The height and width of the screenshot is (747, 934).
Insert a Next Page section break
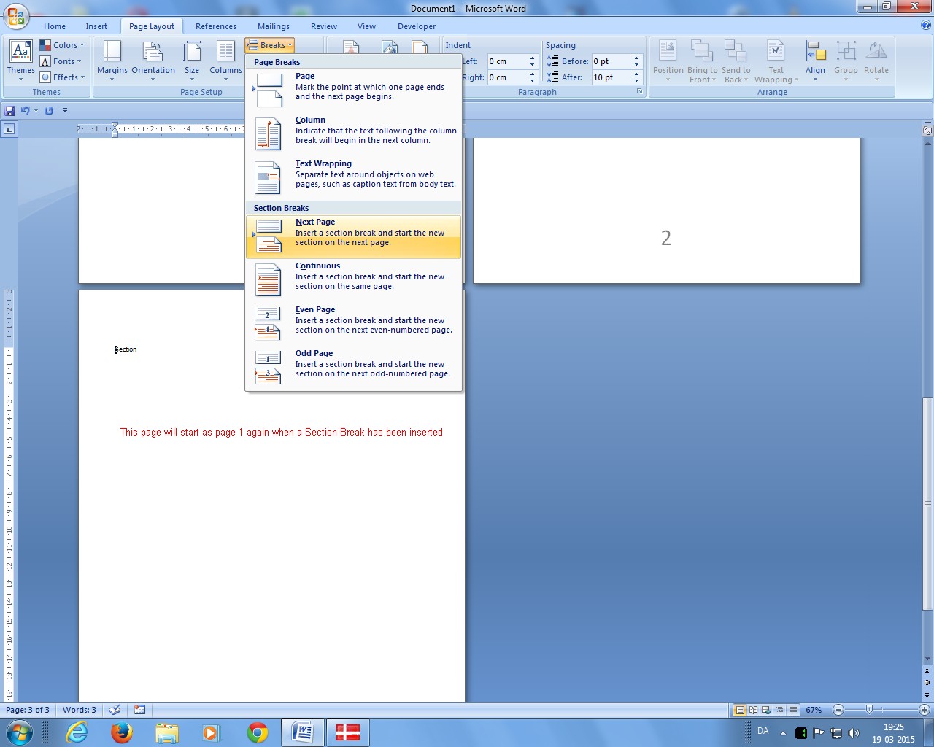click(x=353, y=236)
